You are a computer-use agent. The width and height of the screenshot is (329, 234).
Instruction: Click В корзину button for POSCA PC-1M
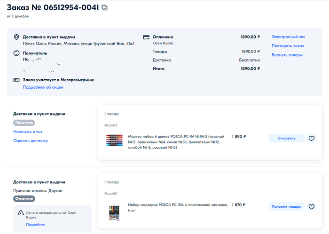point(287,138)
